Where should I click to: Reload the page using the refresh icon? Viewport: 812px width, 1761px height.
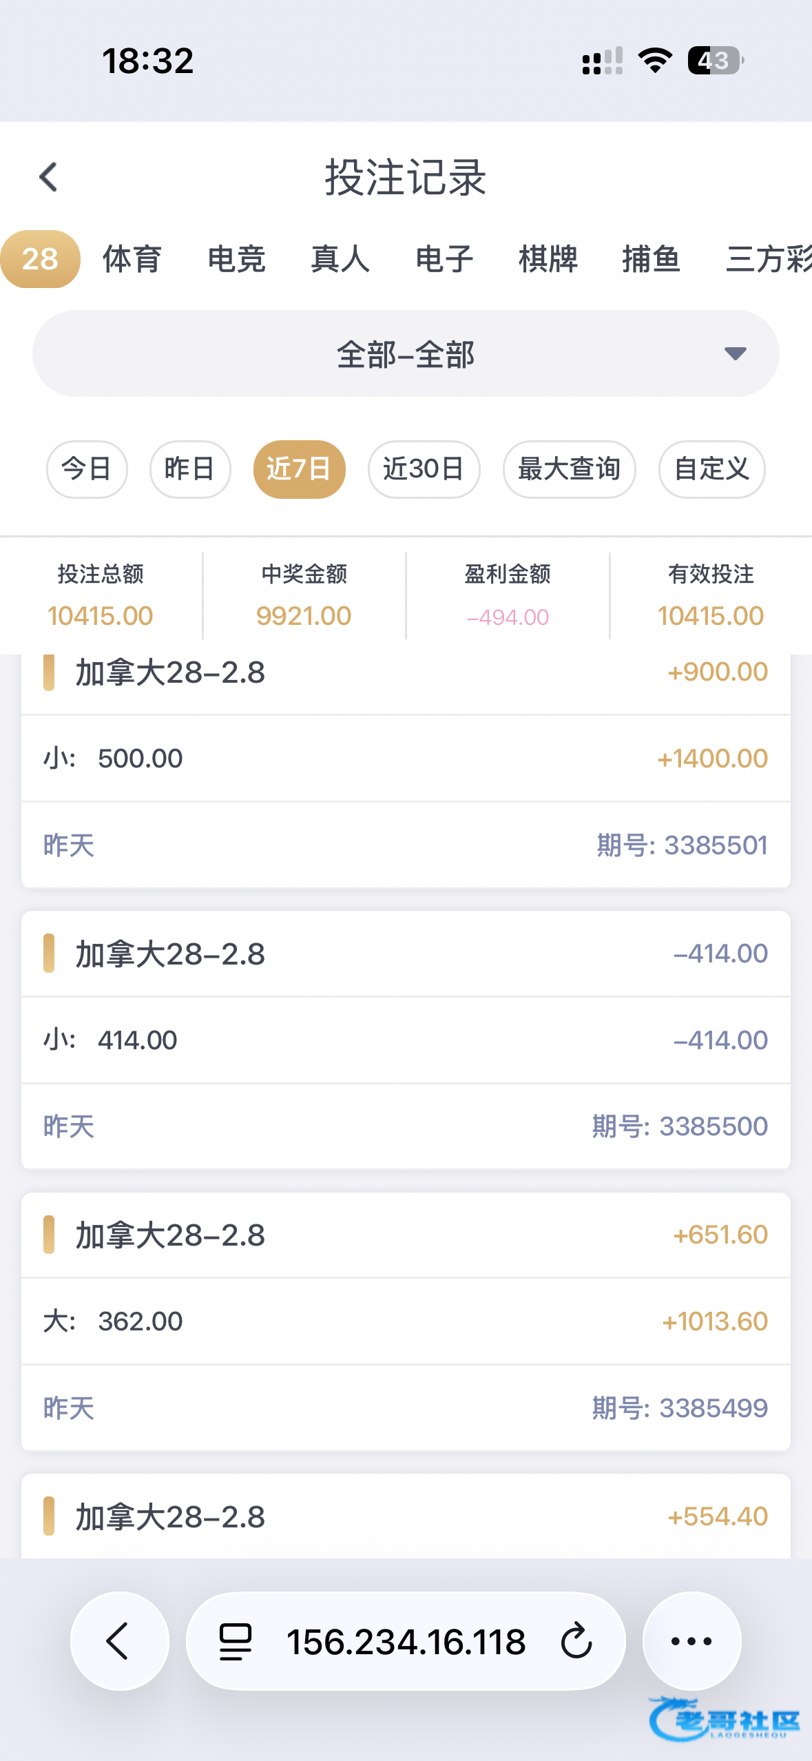pos(576,1640)
